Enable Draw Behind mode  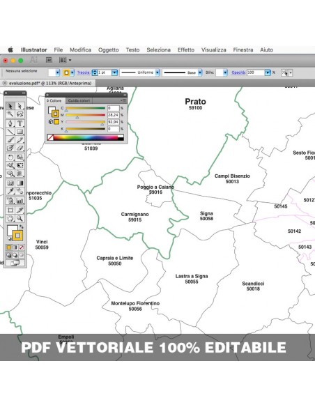[x=15, y=255]
